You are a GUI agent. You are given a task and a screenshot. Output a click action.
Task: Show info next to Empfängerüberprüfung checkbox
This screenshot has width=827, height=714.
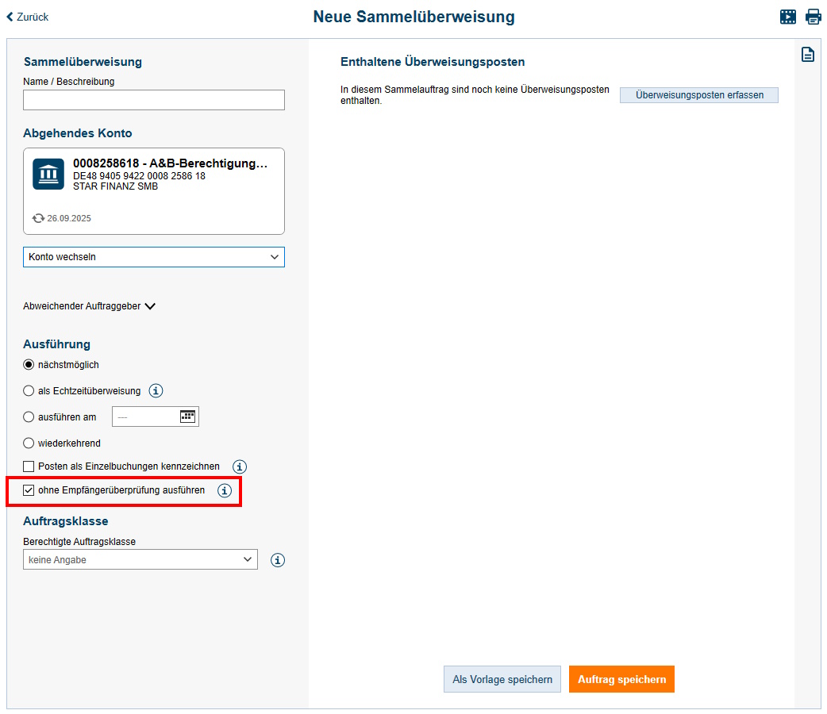(x=223, y=491)
